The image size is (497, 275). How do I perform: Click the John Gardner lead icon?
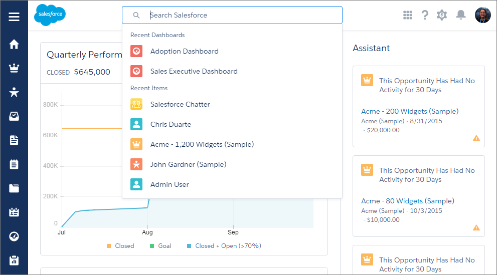coord(136,164)
